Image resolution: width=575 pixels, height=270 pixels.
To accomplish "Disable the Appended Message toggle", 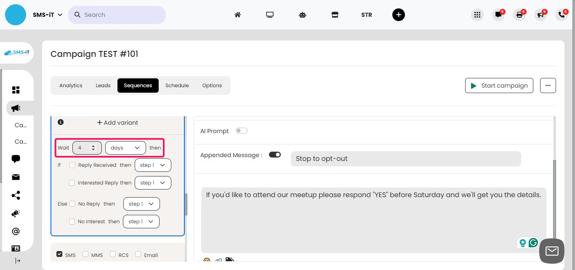I will click(x=275, y=155).
